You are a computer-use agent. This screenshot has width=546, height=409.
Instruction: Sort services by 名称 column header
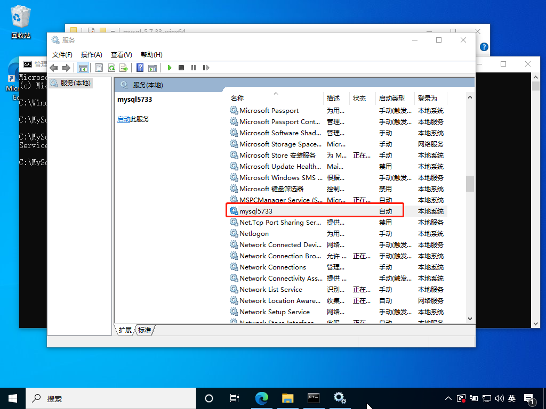click(x=237, y=99)
